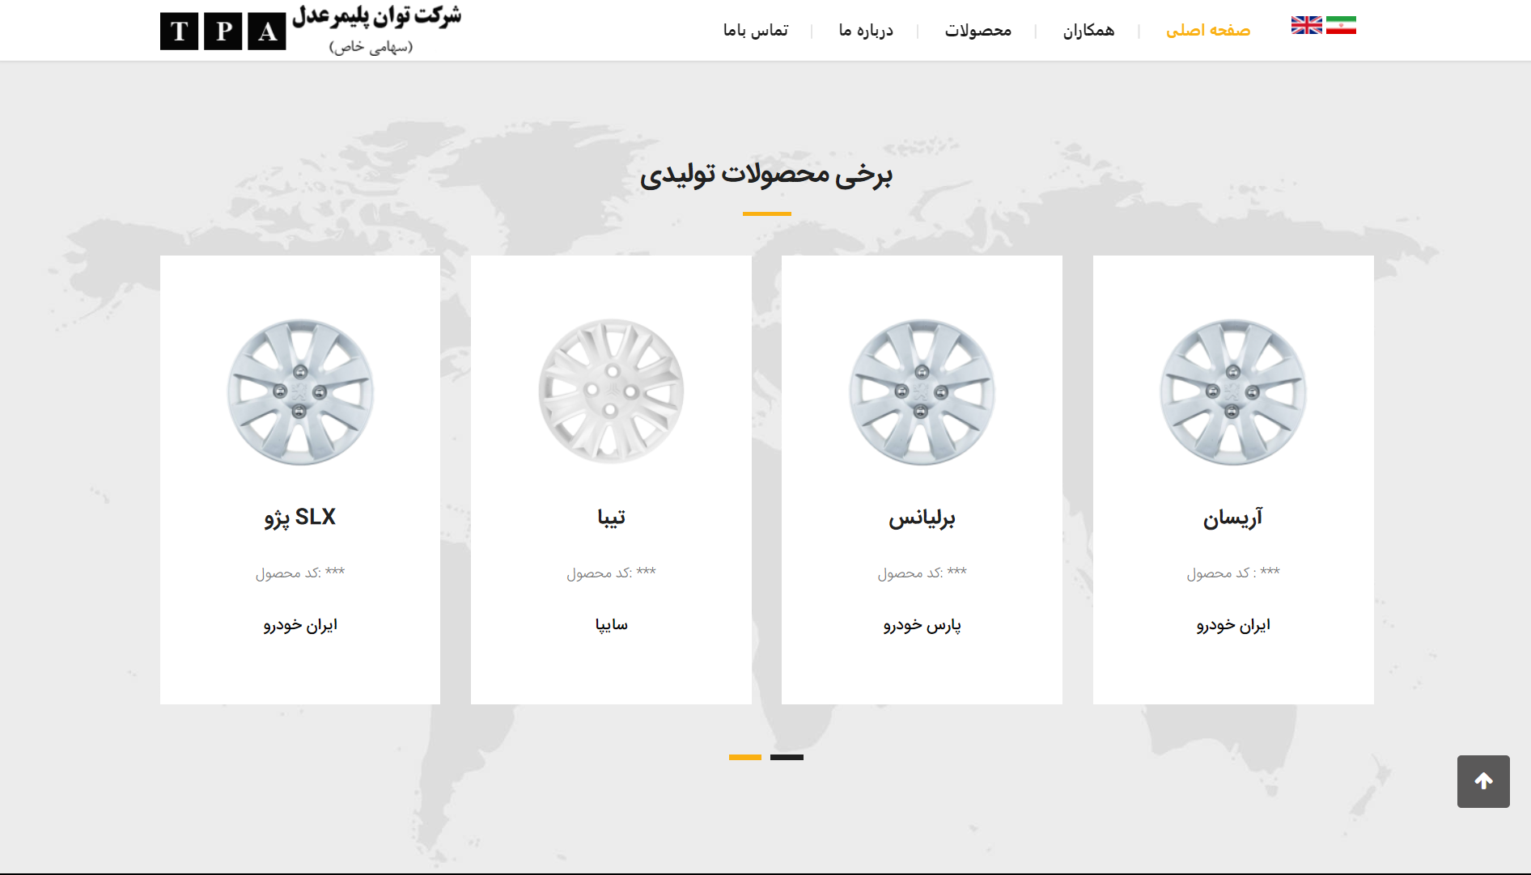Viewport: 1531px width, 875px height.
Task: Click the آریسان wheel cover image
Action: click(x=1232, y=392)
